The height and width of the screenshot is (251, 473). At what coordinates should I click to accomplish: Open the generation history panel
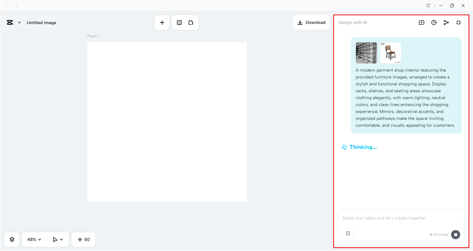click(x=434, y=23)
